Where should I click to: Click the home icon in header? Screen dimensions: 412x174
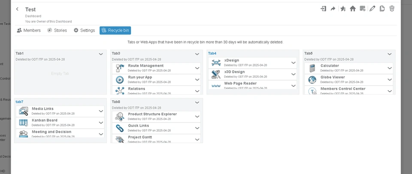[353, 9]
